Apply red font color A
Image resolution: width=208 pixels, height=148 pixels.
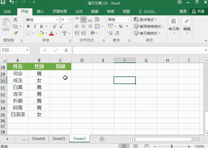point(51,33)
